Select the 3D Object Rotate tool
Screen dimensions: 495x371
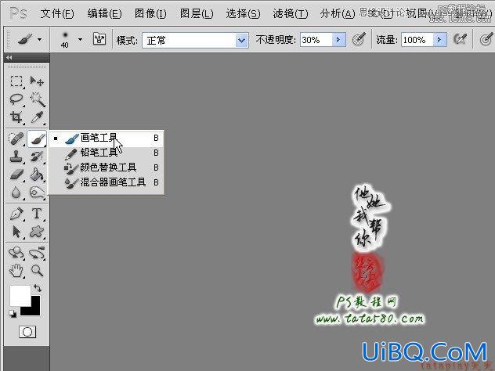coord(16,252)
